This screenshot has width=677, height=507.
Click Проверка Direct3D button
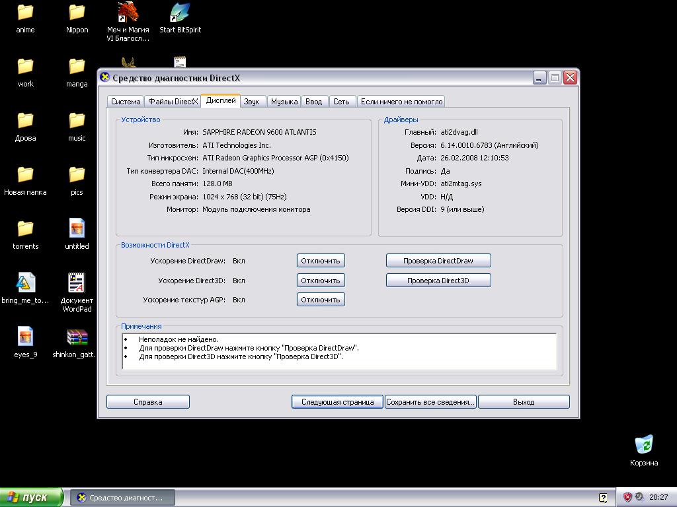point(438,281)
